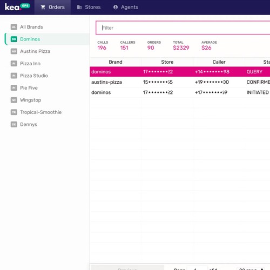The width and height of the screenshot is (270, 270).
Task: Click the austins-pizza brand cell
Action: [106, 82]
